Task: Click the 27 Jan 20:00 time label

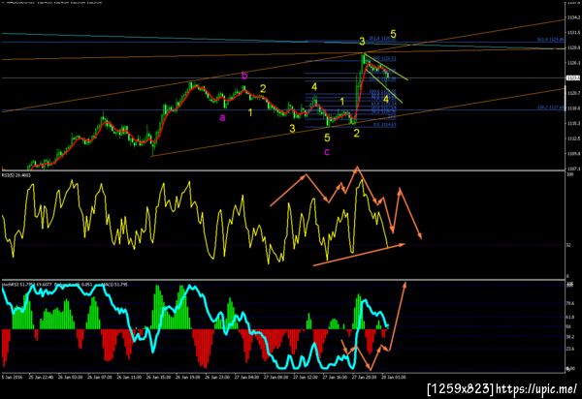Action: click(x=365, y=377)
